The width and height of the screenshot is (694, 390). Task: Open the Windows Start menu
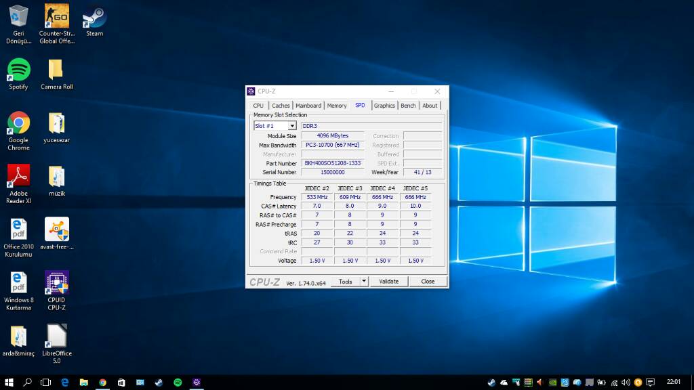[x=9, y=383]
